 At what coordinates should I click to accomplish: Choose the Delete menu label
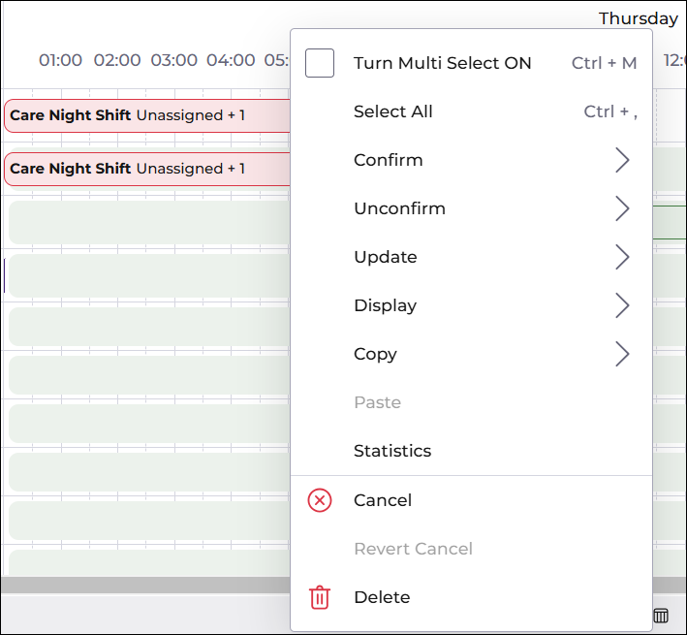[382, 597]
